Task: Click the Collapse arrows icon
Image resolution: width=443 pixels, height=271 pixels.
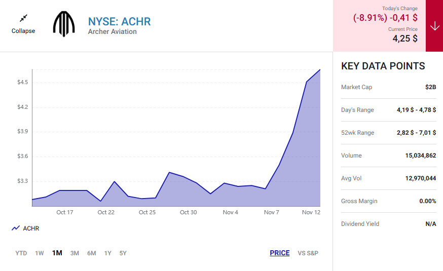Action: 23,18
